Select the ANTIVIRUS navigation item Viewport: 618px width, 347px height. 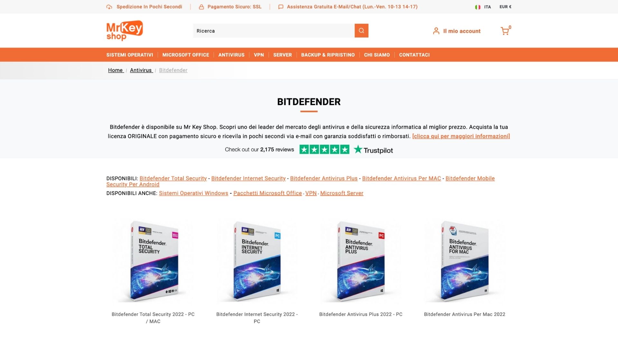point(231,55)
